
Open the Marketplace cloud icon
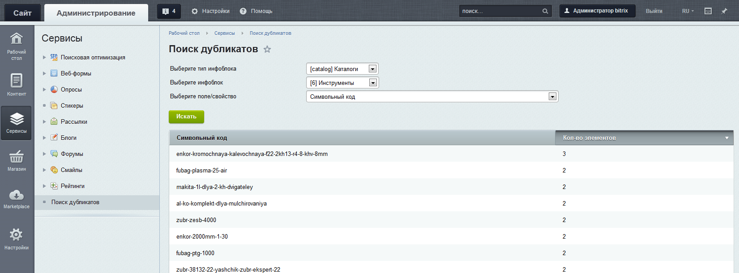coord(17,195)
